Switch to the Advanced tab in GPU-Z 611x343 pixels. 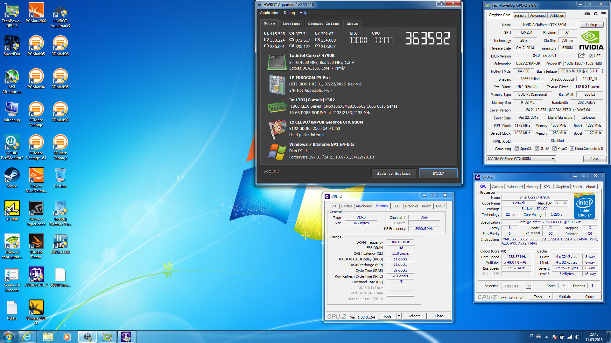pos(538,15)
